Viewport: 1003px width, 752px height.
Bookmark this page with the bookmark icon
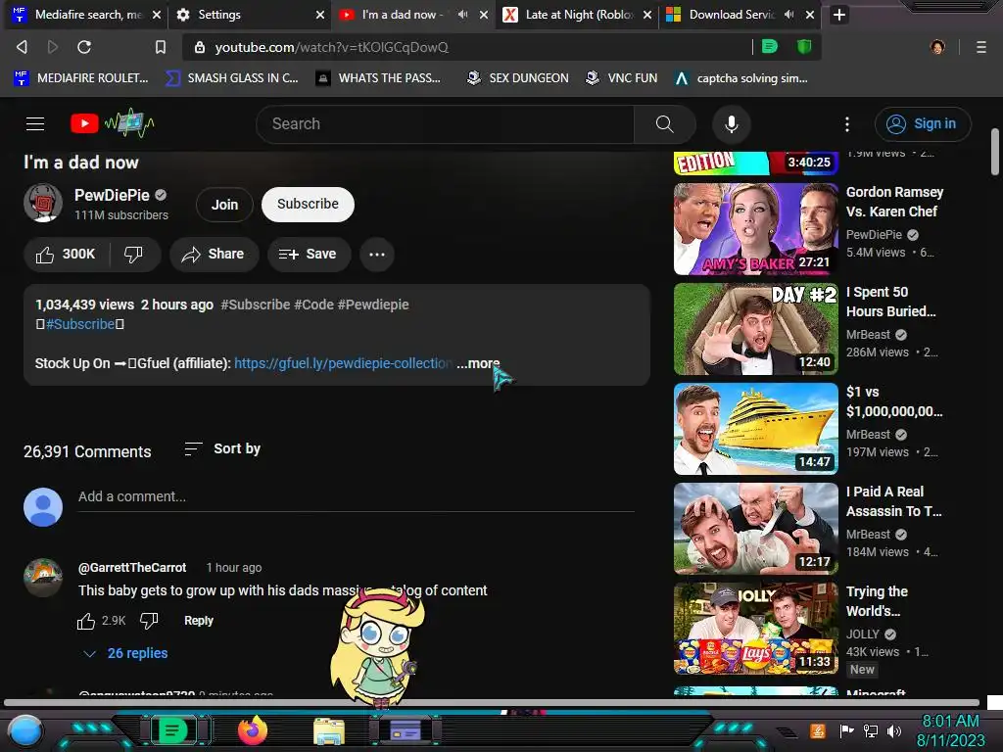point(161,47)
